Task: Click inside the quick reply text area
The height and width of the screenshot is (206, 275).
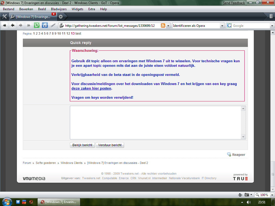Action: tap(155, 123)
